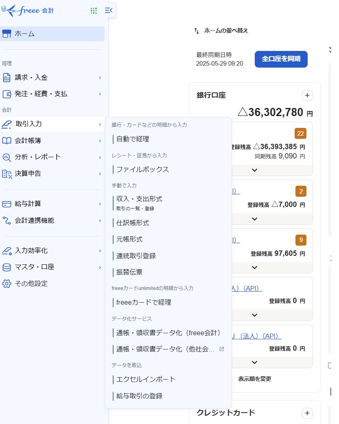Click the 発注・経費・支払 wallet icon
Viewport: 339px width, 424px height.
click(x=7, y=94)
